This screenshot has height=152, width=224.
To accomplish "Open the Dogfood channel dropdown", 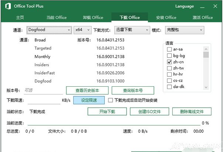I will click(x=49, y=30).
